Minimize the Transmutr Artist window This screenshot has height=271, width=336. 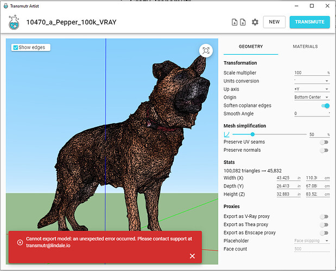(296, 6)
